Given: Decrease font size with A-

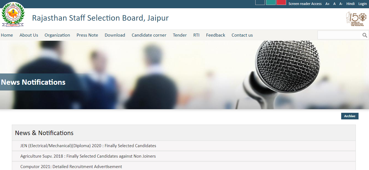Looking at the screenshot, I should coord(341,4).
